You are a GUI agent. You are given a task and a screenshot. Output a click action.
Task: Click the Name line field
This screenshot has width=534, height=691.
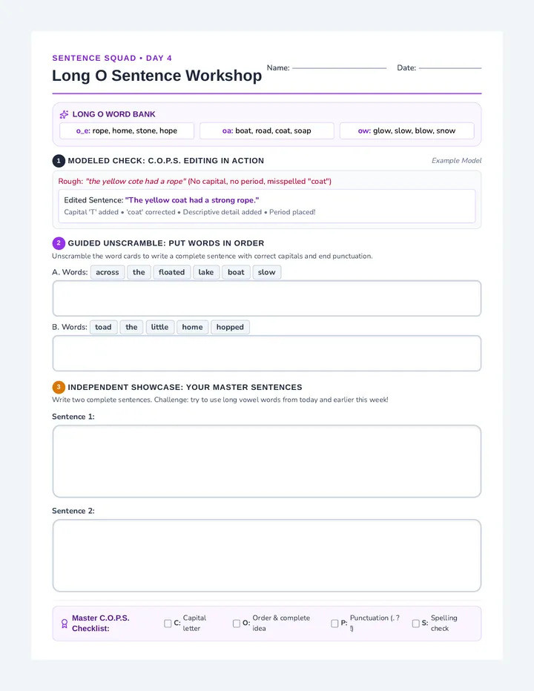[x=339, y=68]
